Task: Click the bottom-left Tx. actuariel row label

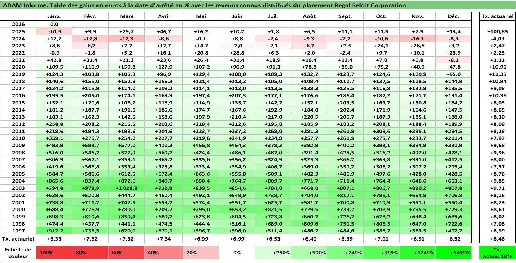Action: [x=18, y=239]
